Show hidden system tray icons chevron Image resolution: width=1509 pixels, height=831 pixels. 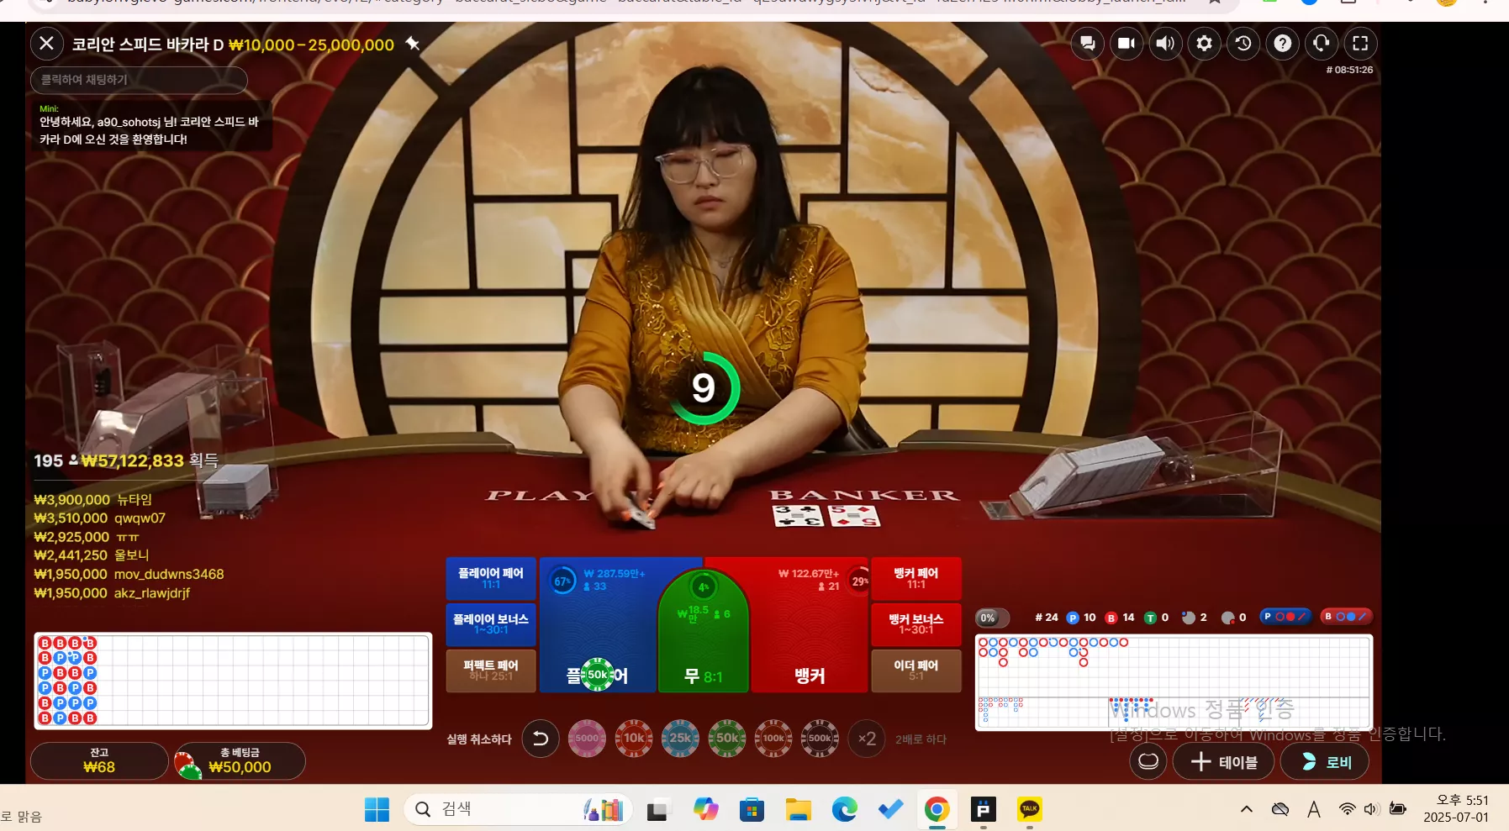coord(1247,809)
